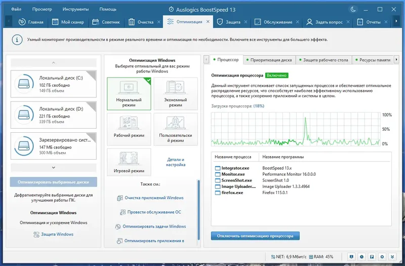Viewport: 405px width, 266px height.
Task: Select Integrator.exe process row
Action: pos(301,168)
